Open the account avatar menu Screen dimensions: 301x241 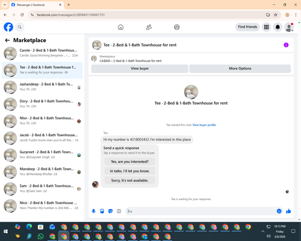289,27
